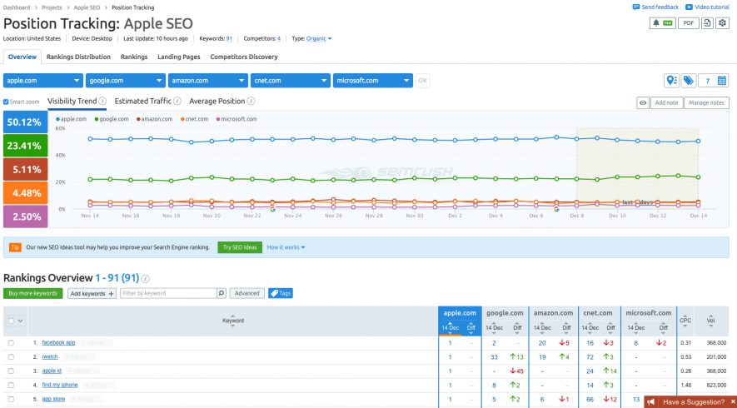Check the apple id row checkbox
This screenshot has width=737, height=408.
[11, 371]
